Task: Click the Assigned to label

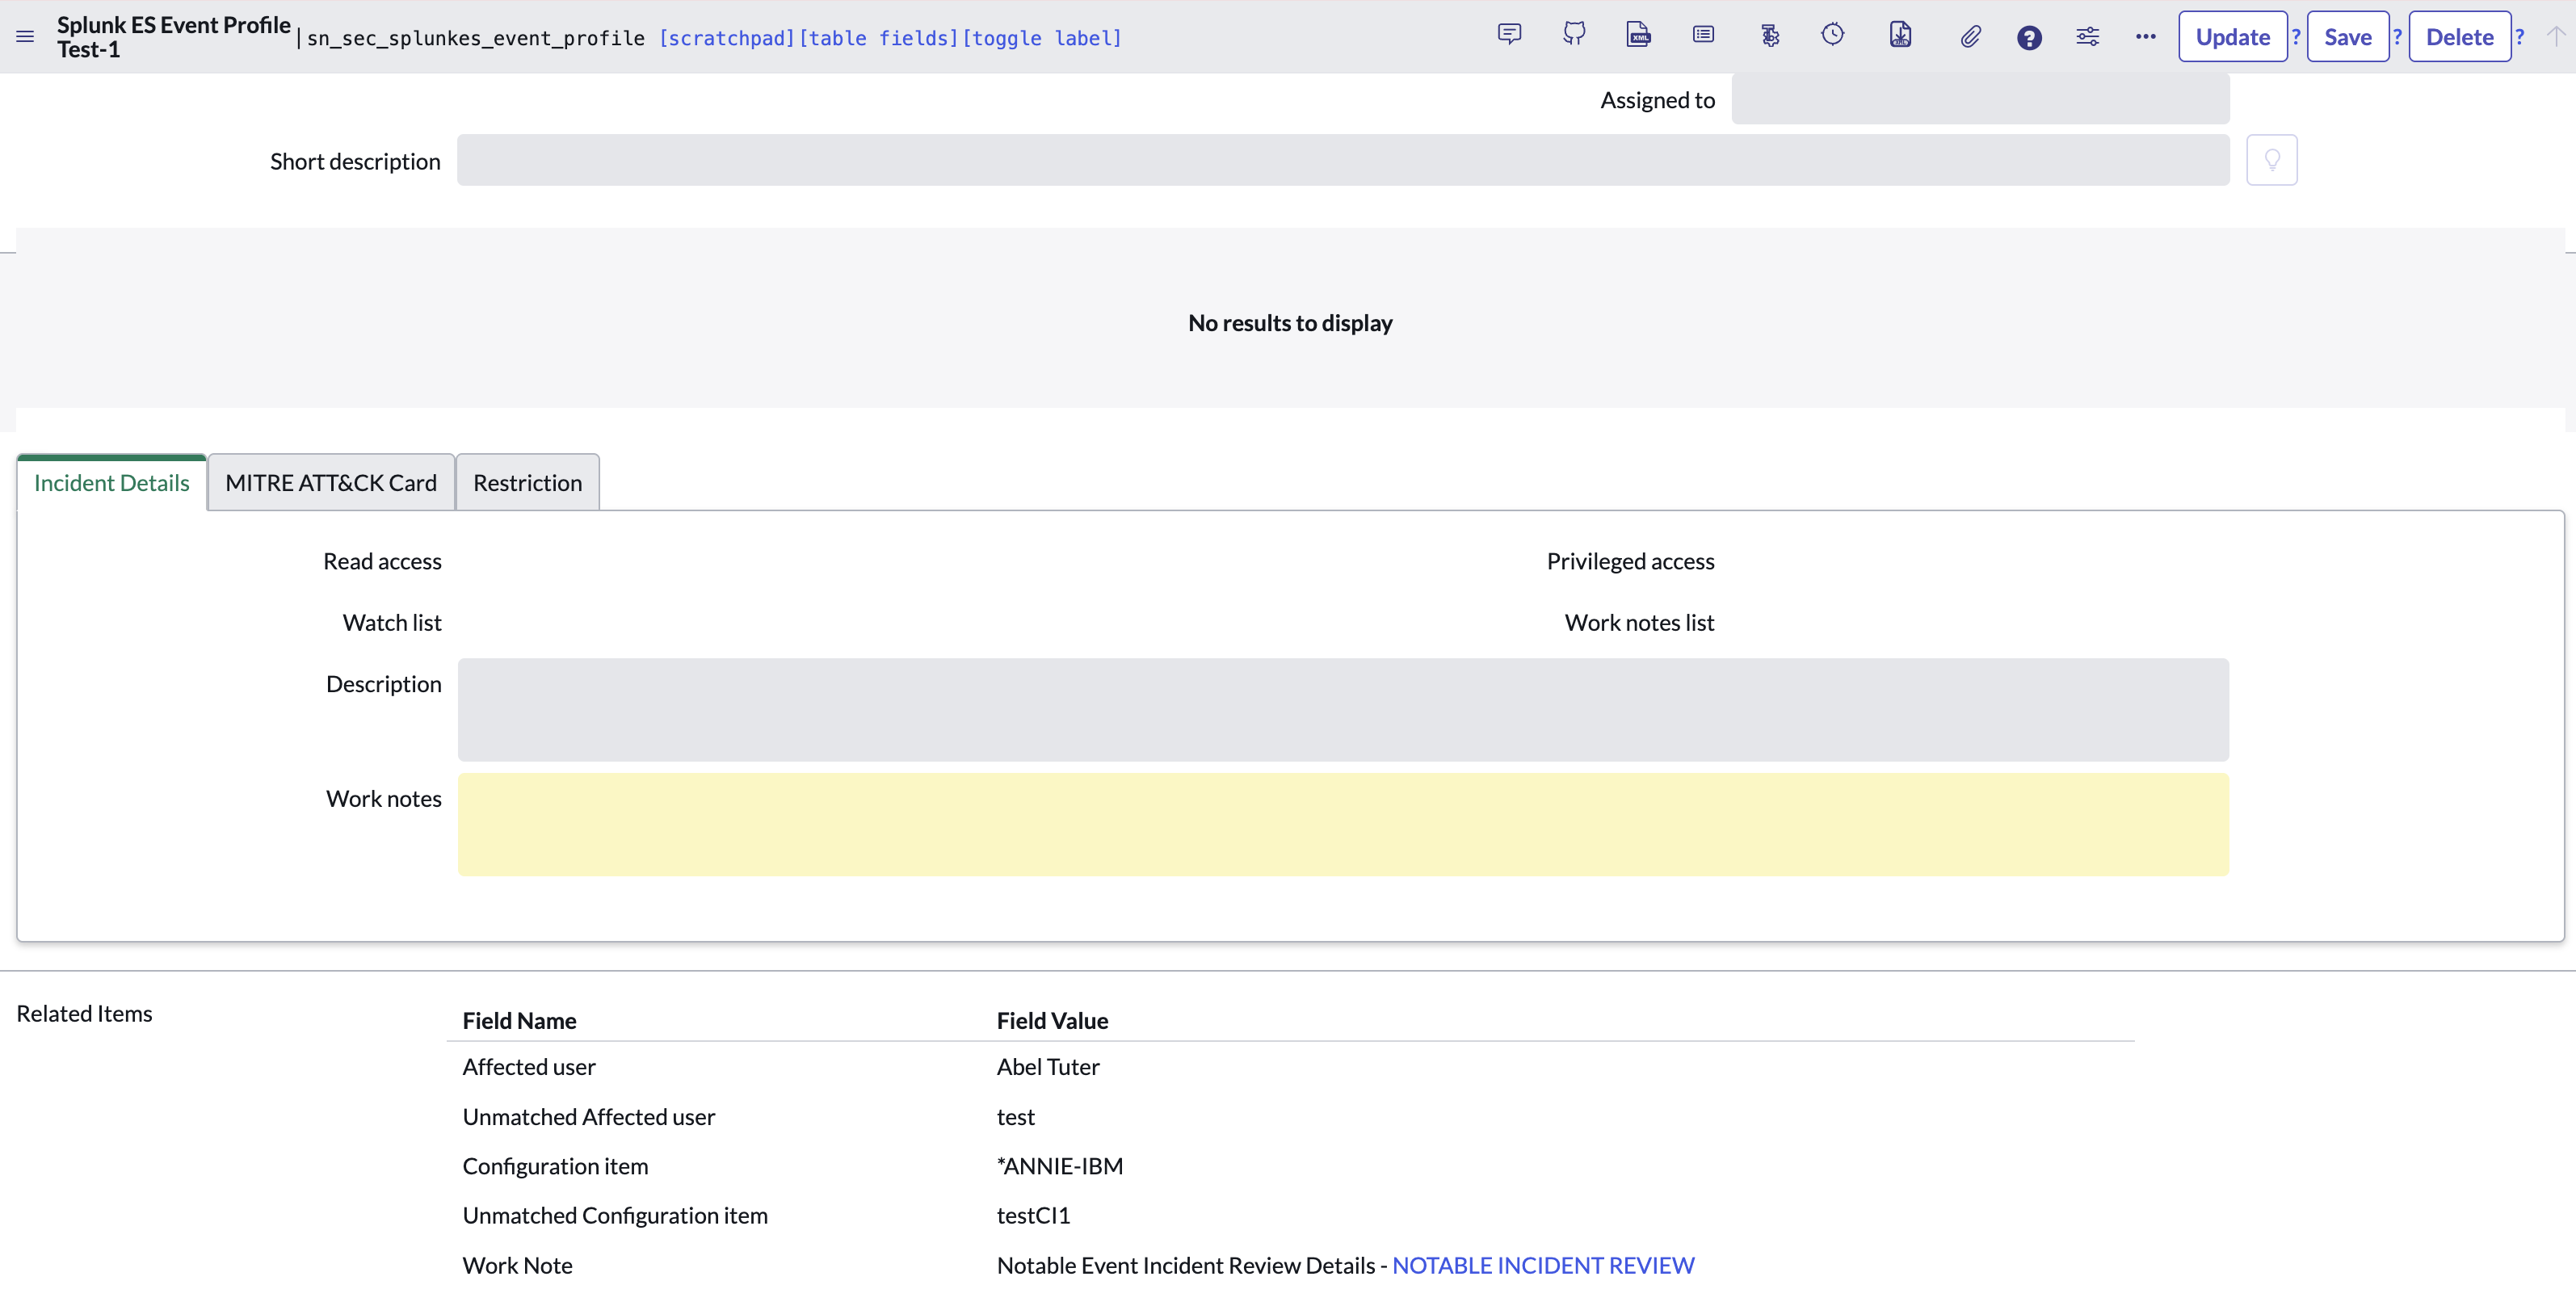Action: tap(1657, 99)
